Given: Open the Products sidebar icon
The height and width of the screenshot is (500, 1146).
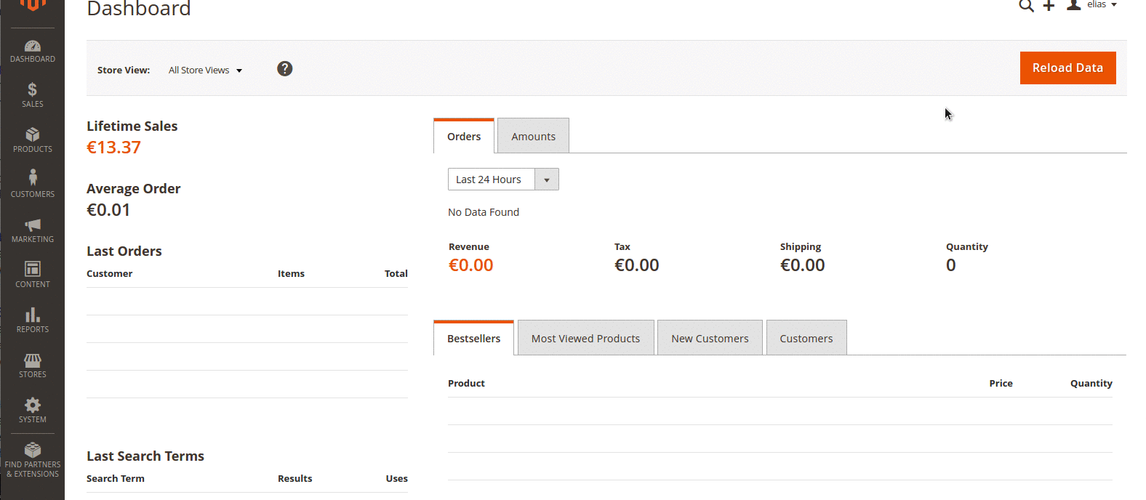Looking at the screenshot, I should (x=33, y=135).
